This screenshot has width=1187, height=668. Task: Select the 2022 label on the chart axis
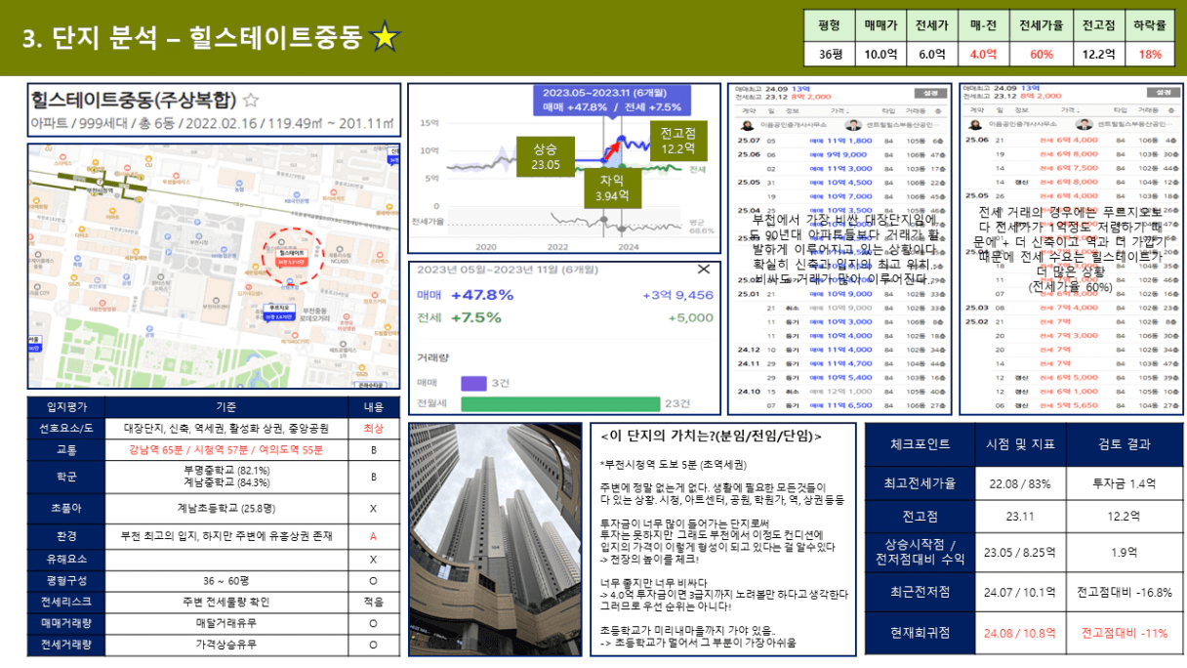[557, 247]
